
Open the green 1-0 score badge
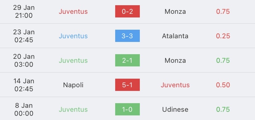coord(127,109)
